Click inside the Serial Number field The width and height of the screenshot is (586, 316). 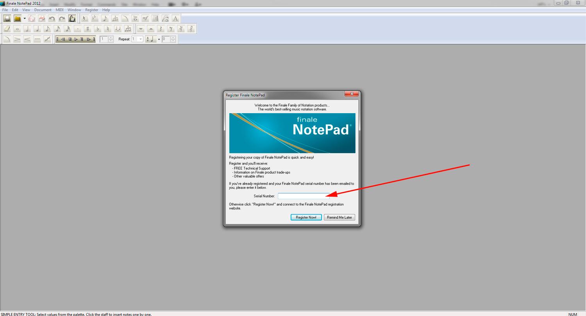304,196
